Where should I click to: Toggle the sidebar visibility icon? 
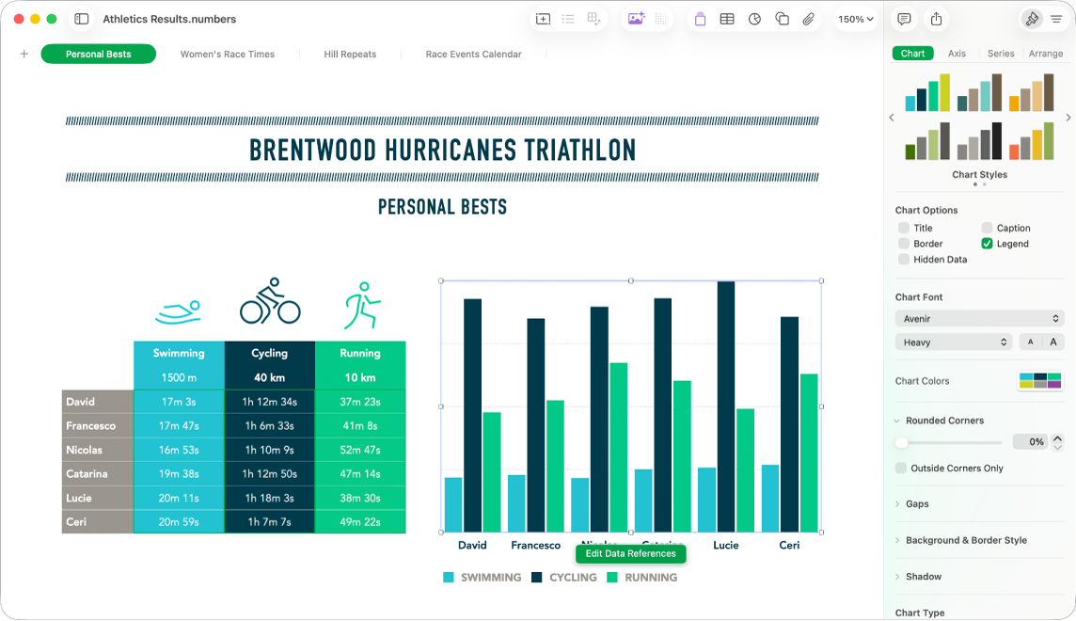82,19
